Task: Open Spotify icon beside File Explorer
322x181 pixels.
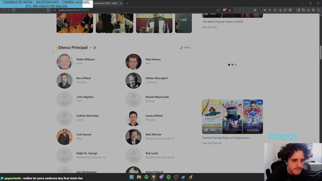Action: 146,177
